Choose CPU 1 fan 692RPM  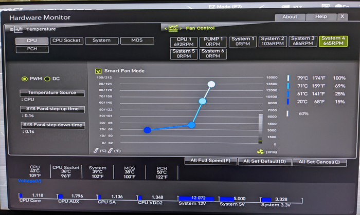coord(184,42)
